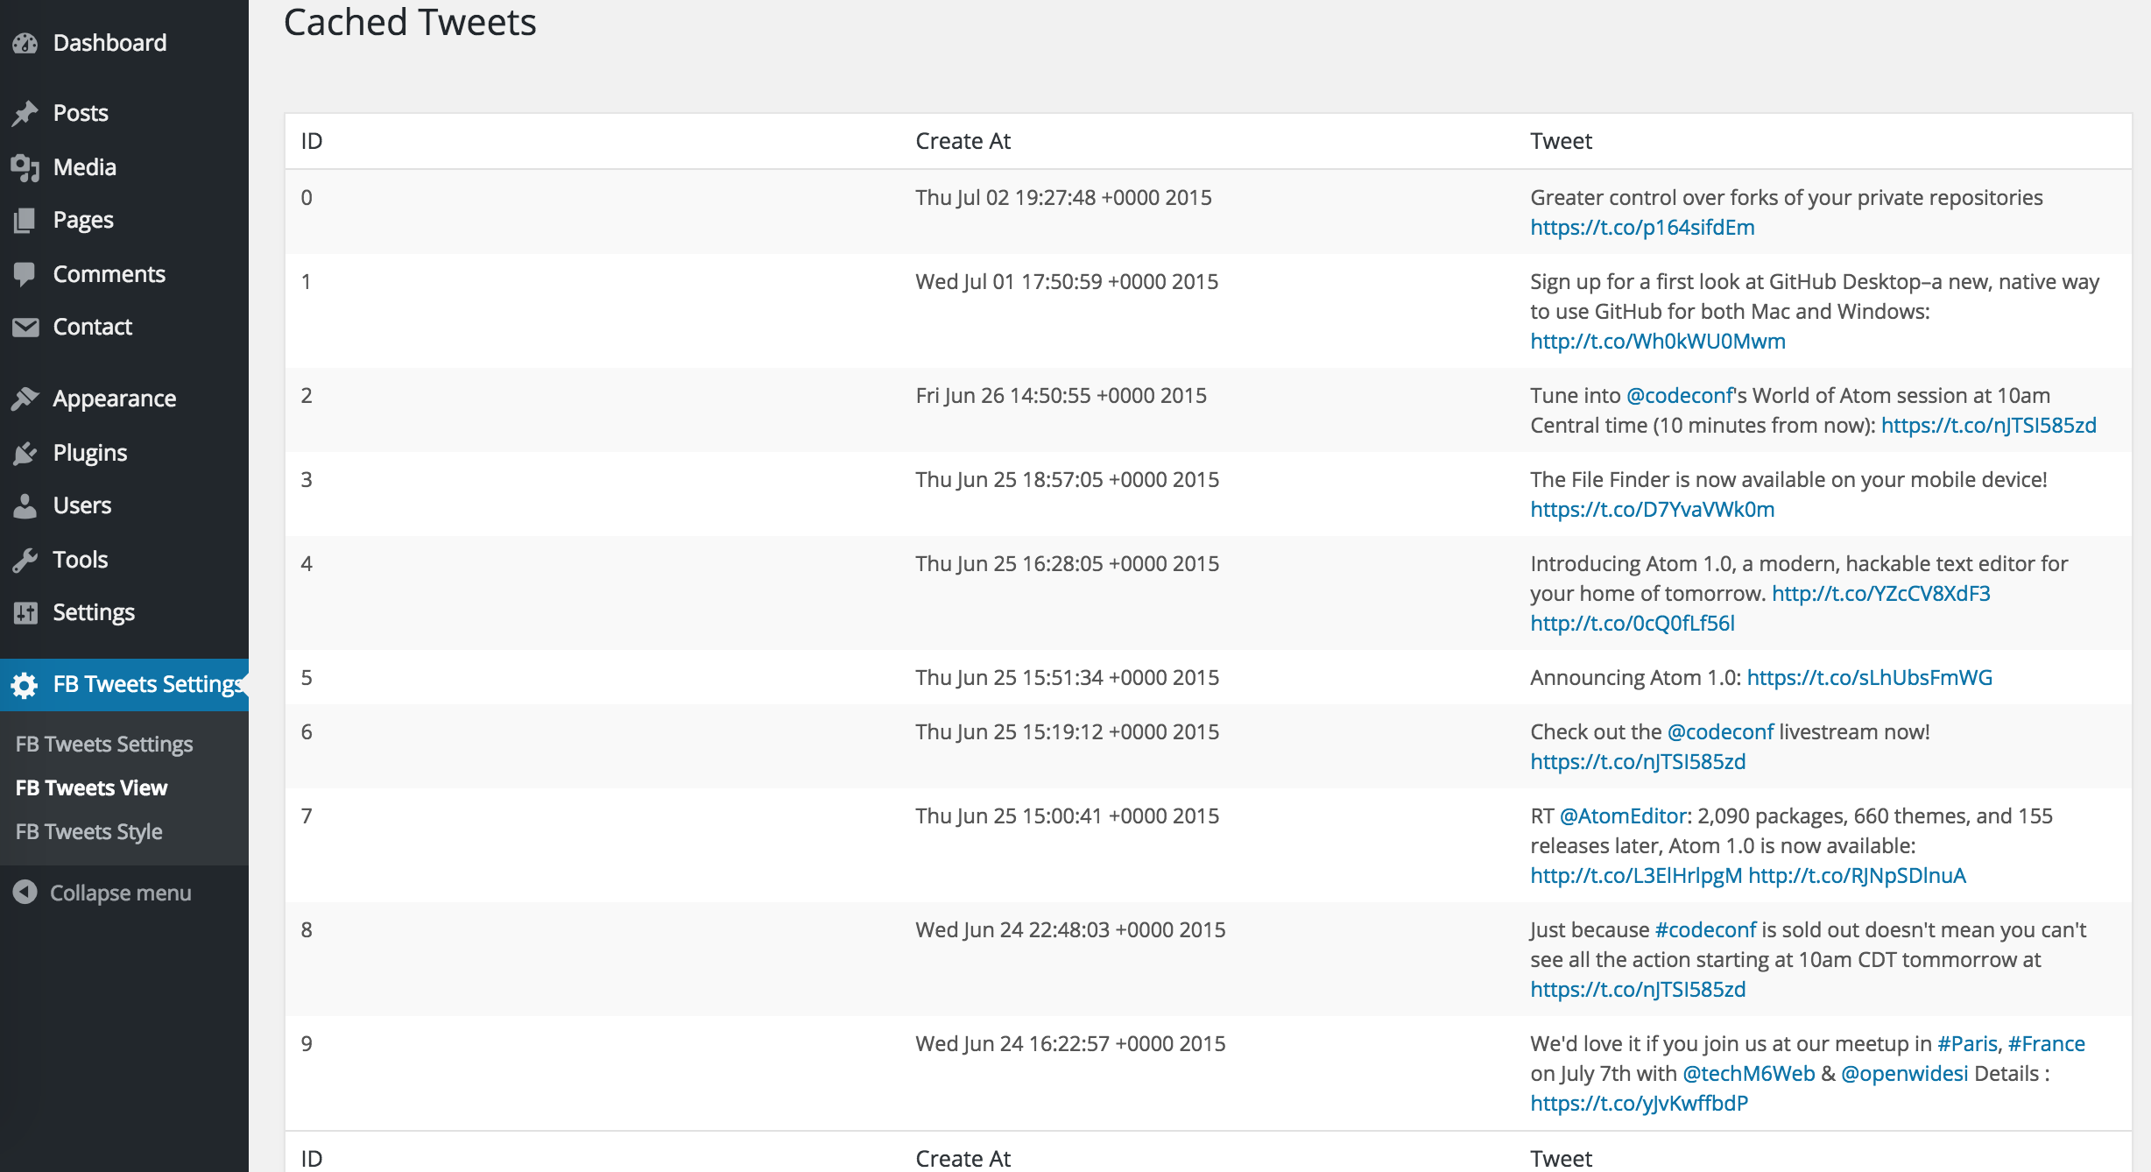Click date 'Fri Jun 26 14:50:55 +0000 2015'
The image size is (2151, 1172).
(x=1061, y=396)
